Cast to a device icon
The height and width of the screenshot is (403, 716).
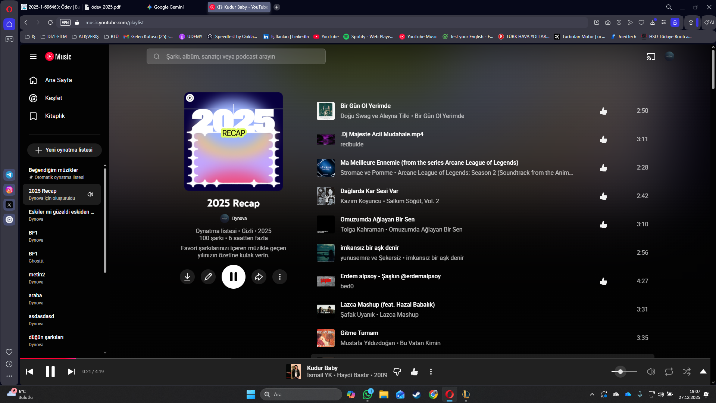651,56
